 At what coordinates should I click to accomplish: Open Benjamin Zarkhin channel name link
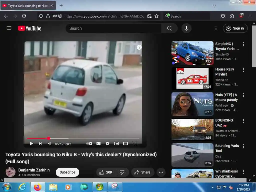click(x=34, y=170)
